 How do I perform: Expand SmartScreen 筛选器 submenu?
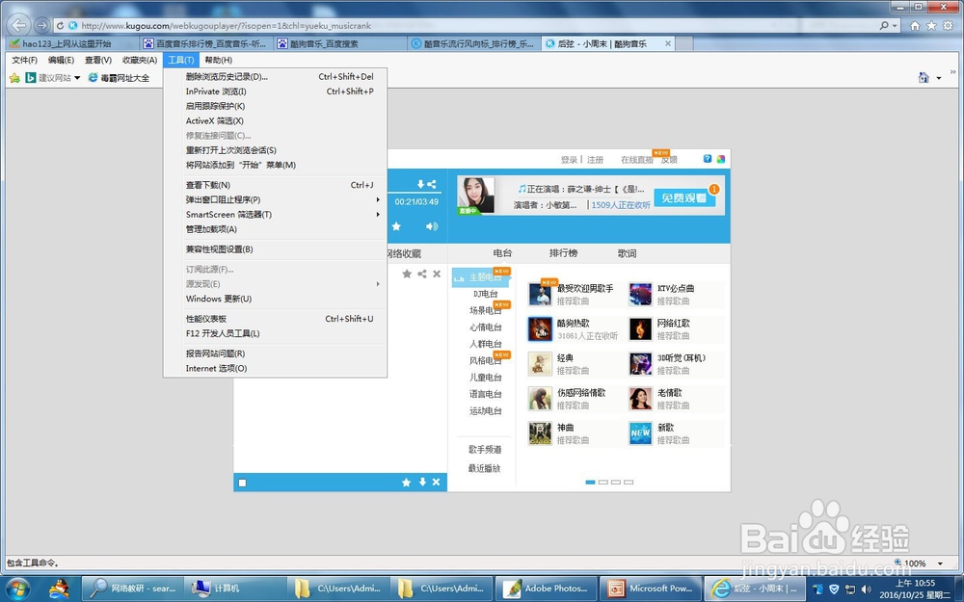click(x=378, y=215)
